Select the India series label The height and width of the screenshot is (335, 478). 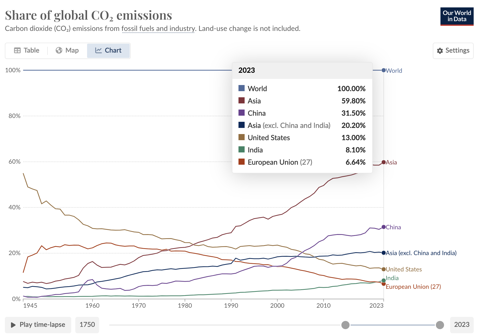pyautogui.click(x=392, y=278)
